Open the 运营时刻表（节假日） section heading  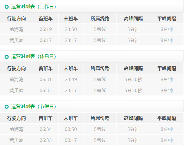(x=34, y=107)
